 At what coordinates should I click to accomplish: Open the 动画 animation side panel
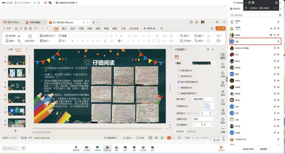coord(223,65)
